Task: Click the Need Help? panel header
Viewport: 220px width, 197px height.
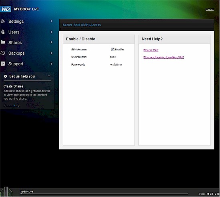Action: pos(174,39)
